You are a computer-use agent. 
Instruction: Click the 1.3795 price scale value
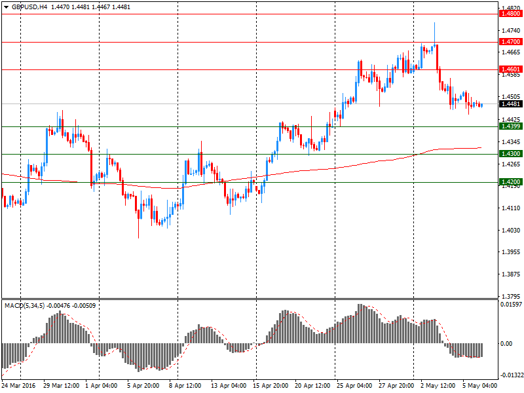click(511, 297)
